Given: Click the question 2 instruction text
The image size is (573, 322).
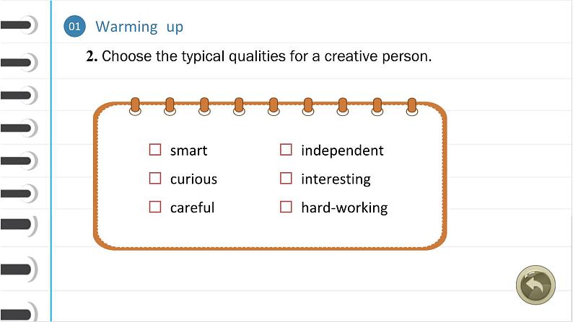Looking at the screenshot, I should pos(266,56).
